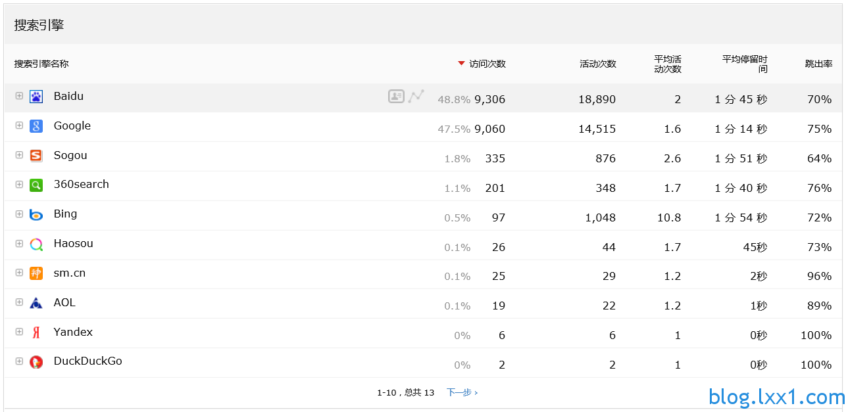Click the Google search engine icon
Image resolution: width=846 pixels, height=412 pixels.
tap(36, 126)
